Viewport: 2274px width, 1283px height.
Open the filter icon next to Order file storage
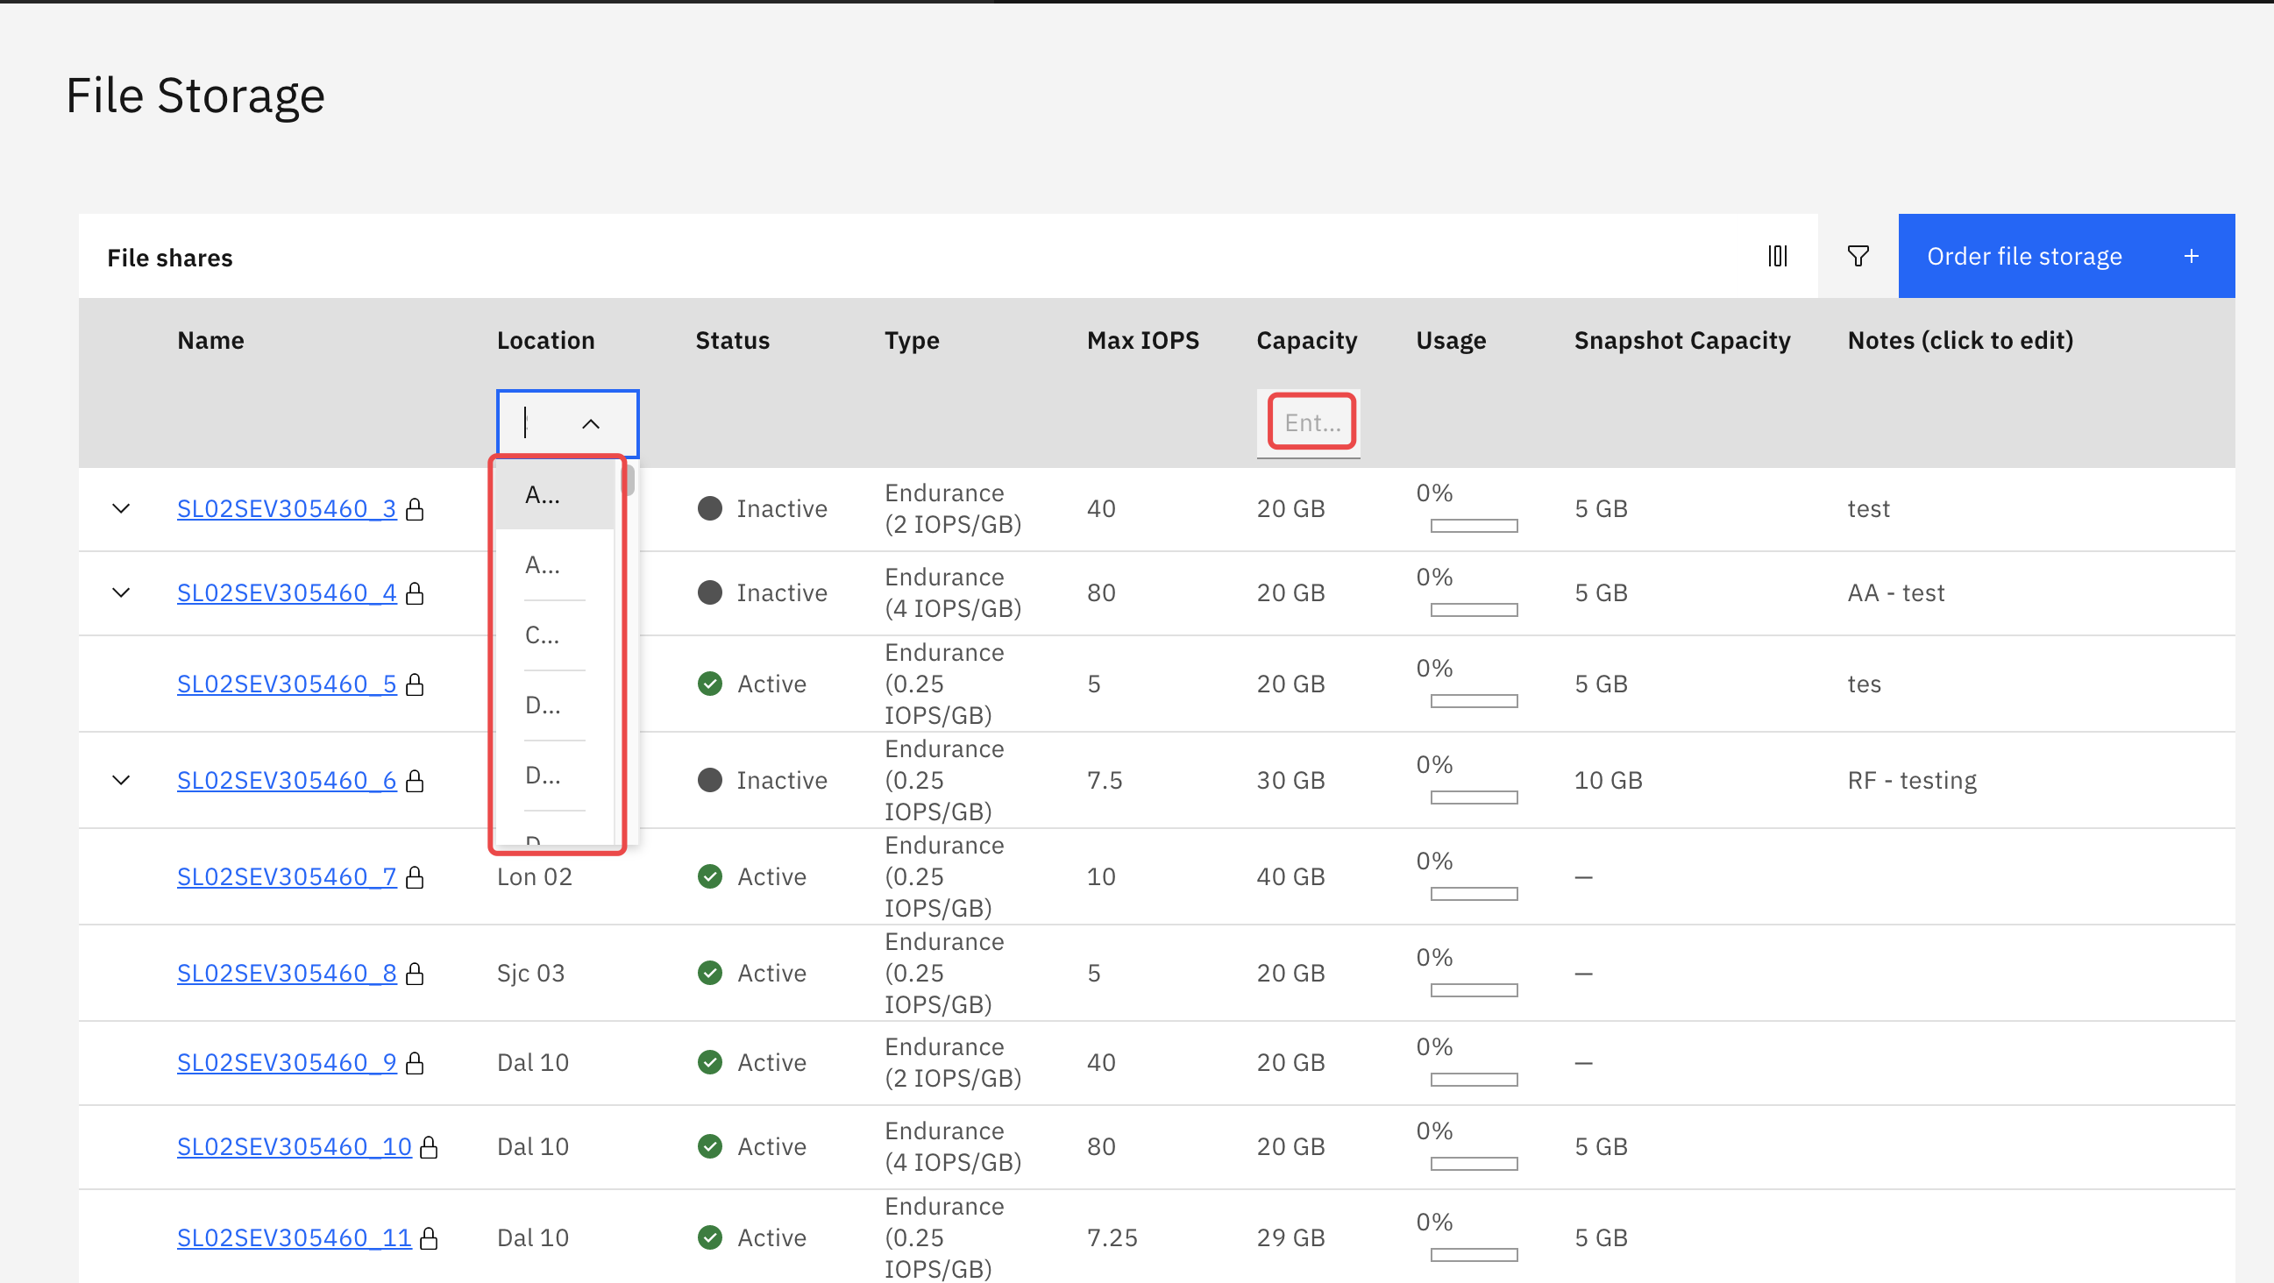tap(1858, 256)
